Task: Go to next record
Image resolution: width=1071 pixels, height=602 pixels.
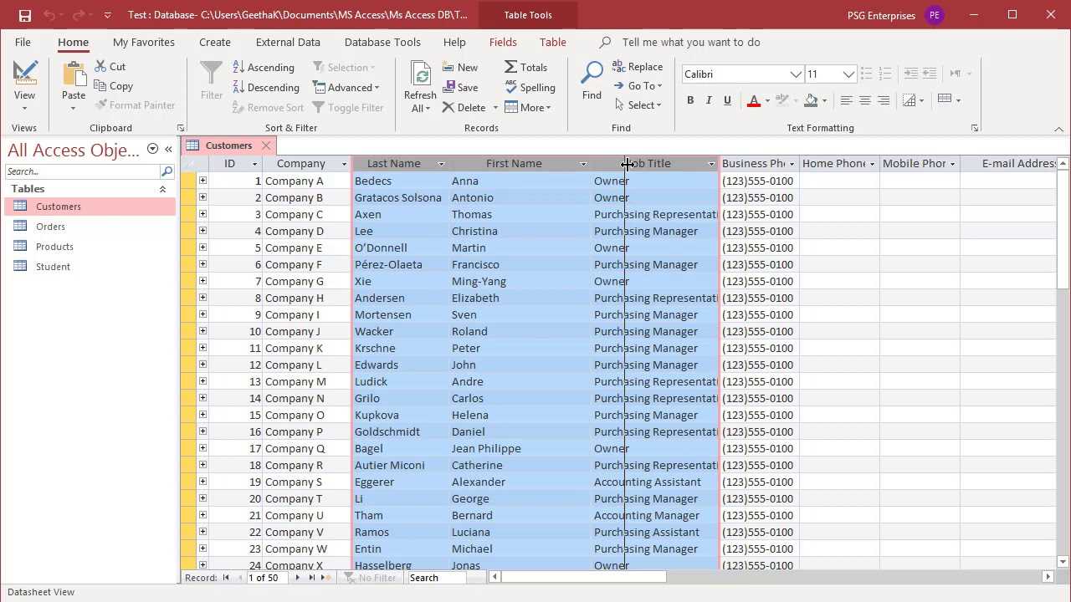Action: point(297,578)
